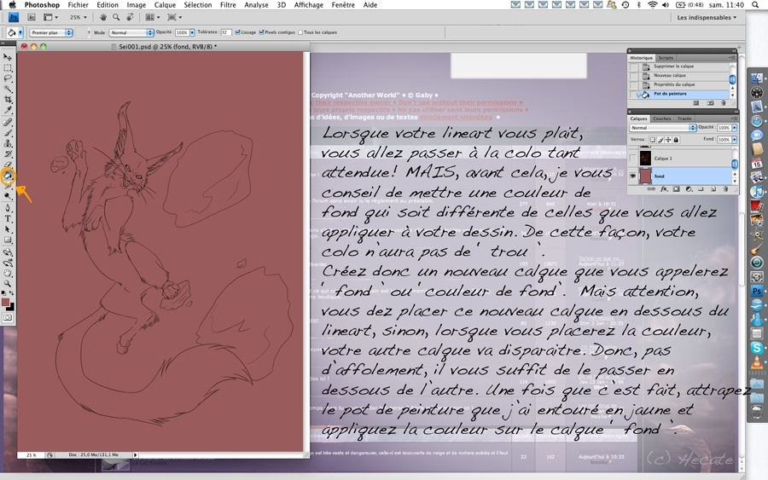768x480 pixels.
Task: Create new snapshot in Historique panel
Action: coord(710,103)
